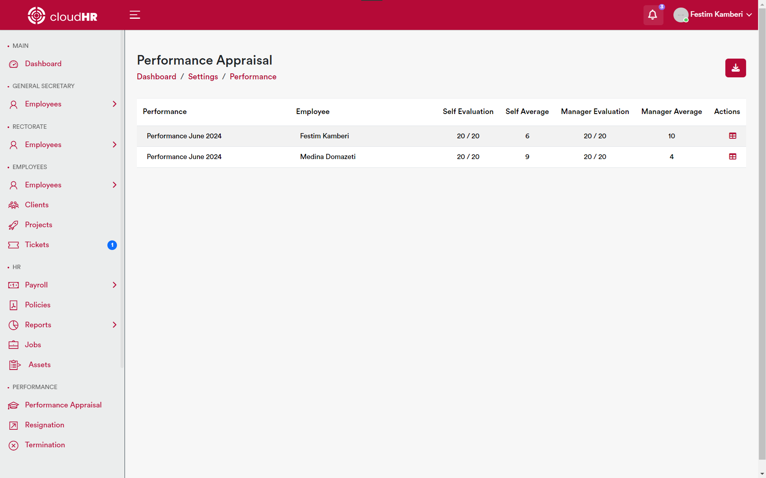Open the Policies menu item
The width and height of the screenshot is (766, 478).
coord(38,305)
